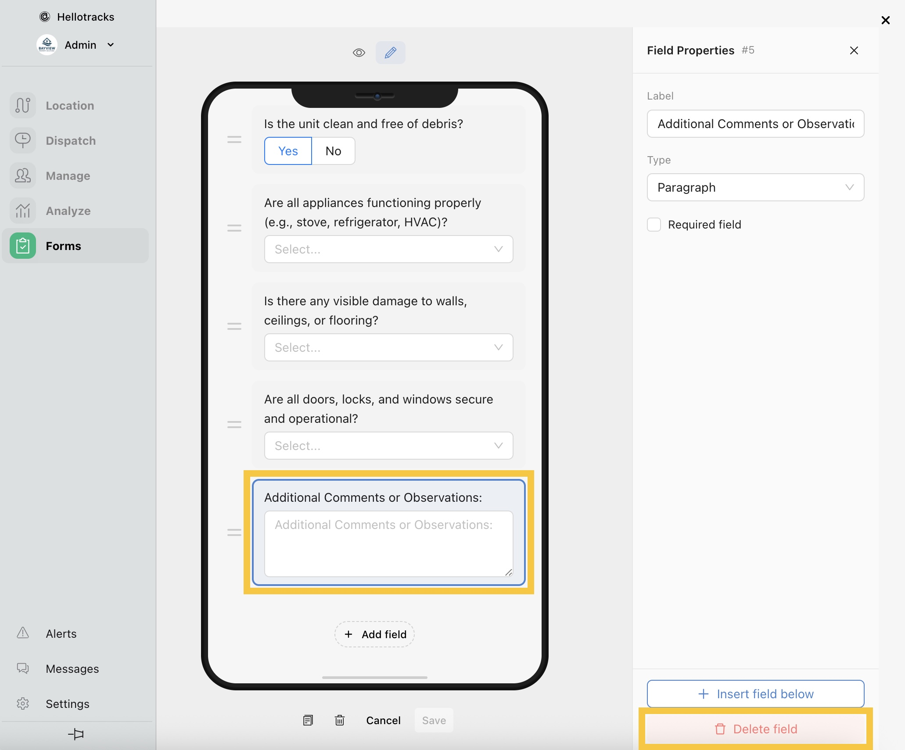
Task: Click the pin sidebar icon
Action: tap(76, 734)
